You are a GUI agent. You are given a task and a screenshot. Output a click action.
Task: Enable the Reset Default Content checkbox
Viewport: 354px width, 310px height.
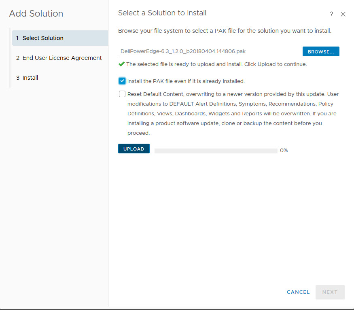click(x=122, y=94)
